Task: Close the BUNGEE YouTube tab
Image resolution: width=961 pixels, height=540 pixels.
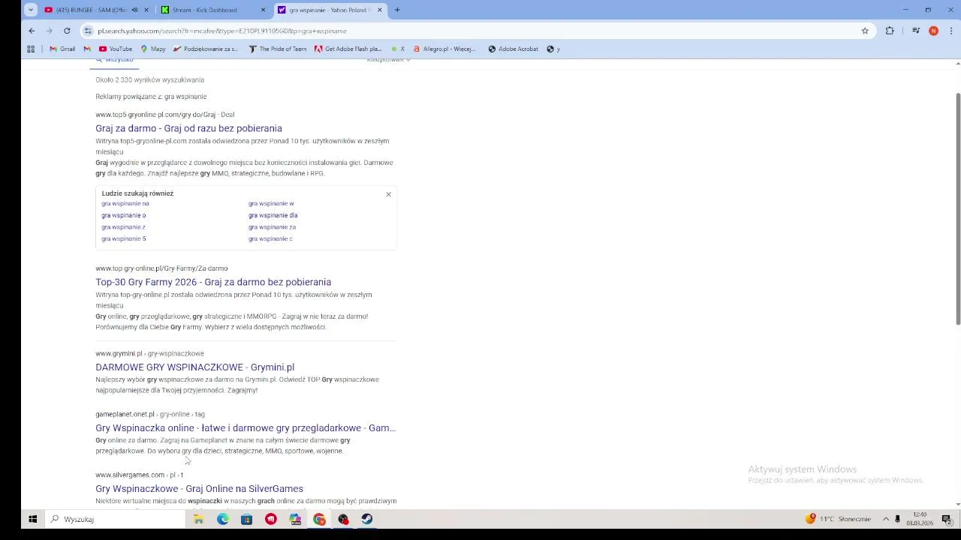Action: (x=146, y=10)
